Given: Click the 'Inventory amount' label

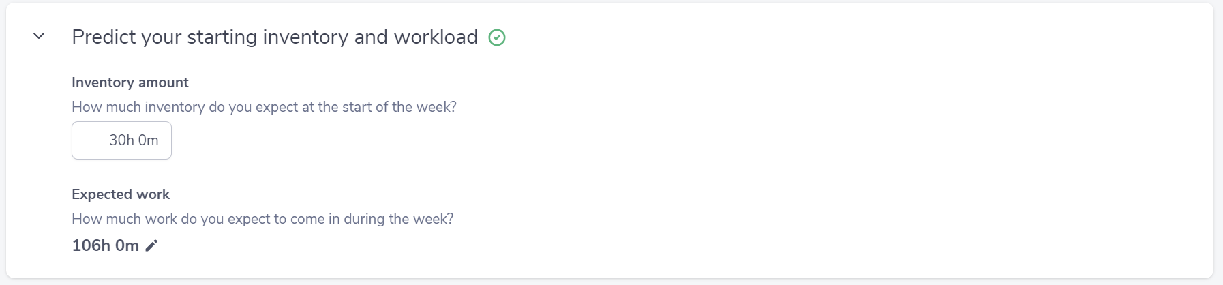Looking at the screenshot, I should [x=130, y=82].
